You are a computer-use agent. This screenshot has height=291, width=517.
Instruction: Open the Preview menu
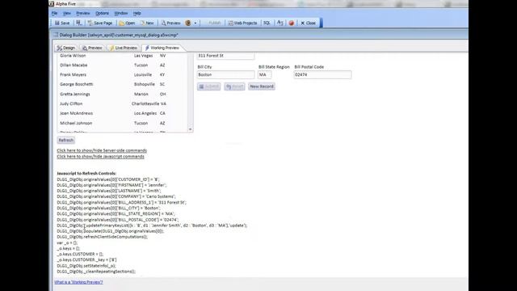tap(83, 13)
